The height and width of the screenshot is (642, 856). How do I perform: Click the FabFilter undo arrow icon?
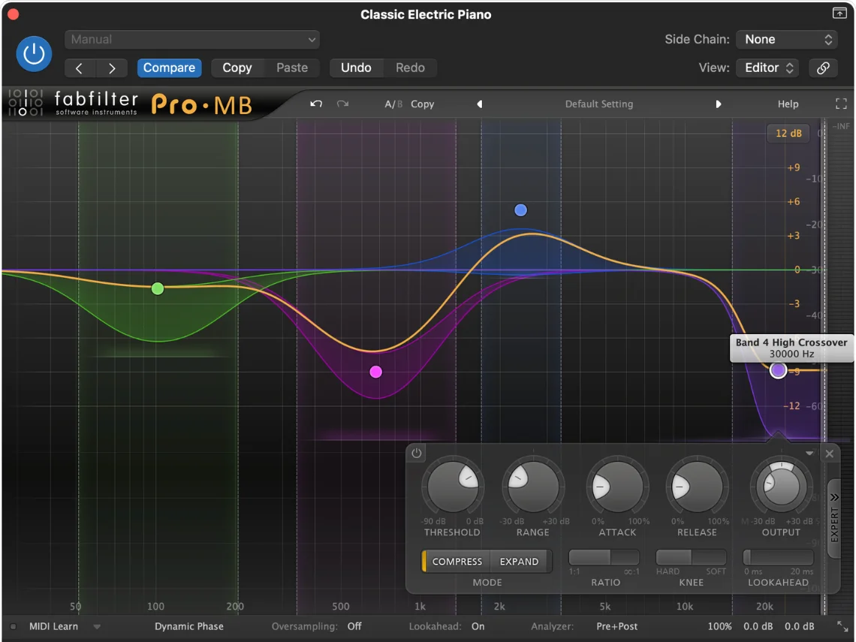pyautogui.click(x=316, y=104)
